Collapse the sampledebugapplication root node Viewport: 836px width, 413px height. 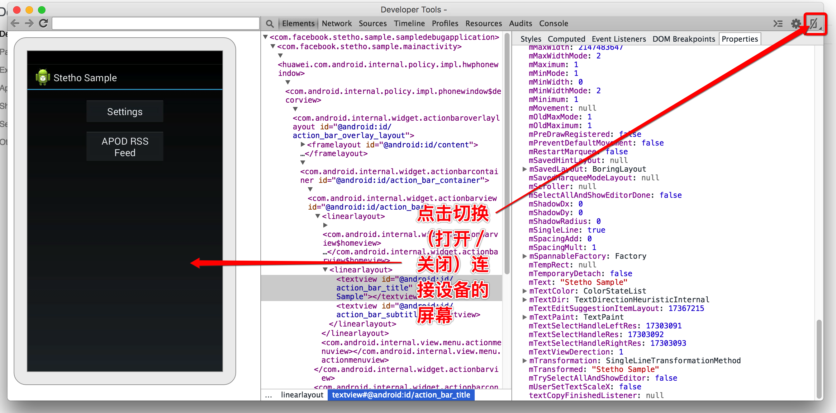[265, 37]
